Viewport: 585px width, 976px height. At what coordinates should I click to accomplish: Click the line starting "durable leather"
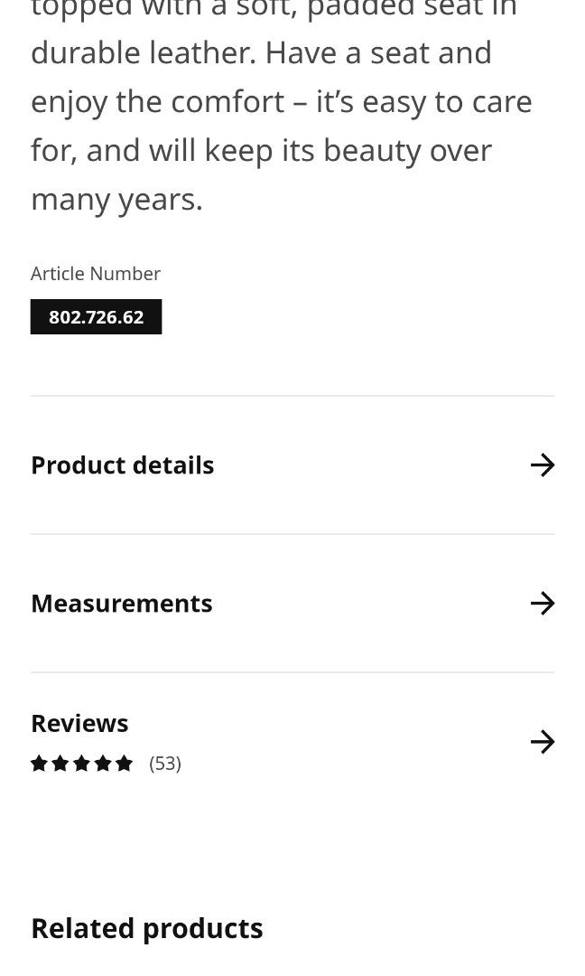261,52
